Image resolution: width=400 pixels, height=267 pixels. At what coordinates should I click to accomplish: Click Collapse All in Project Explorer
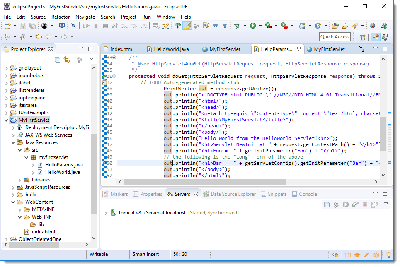tap(58, 60)
